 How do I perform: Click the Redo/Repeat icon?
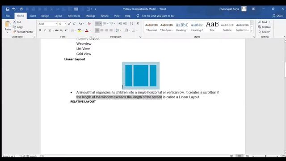(x=21, y=9)
